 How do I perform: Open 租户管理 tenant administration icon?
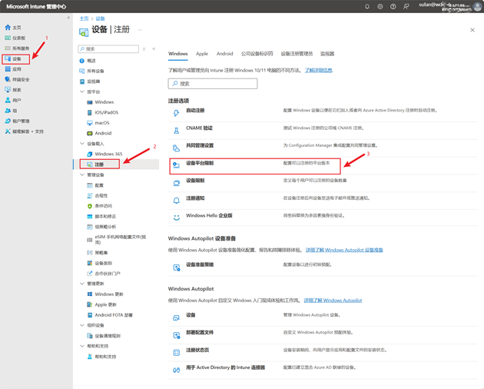pyautogui.click(x=8, y=121)
